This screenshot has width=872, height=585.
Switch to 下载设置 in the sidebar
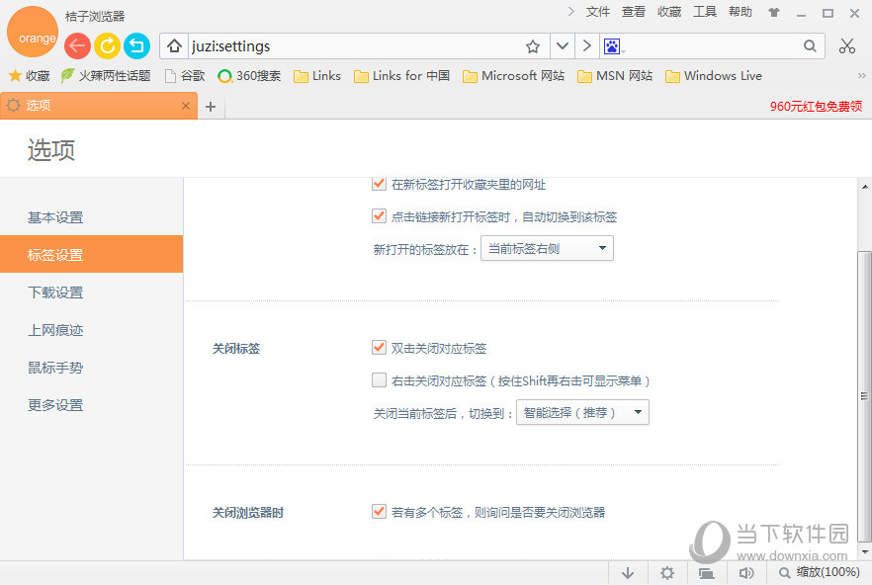pyautogui.click(x=54, y=292)
